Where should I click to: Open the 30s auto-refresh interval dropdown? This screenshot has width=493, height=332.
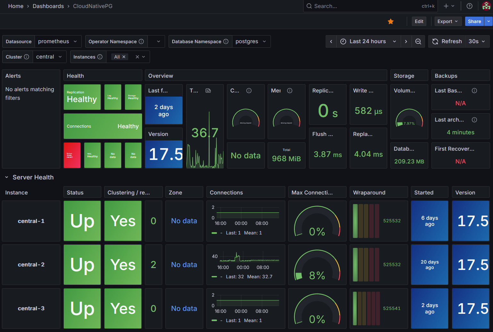coord(477,41)
